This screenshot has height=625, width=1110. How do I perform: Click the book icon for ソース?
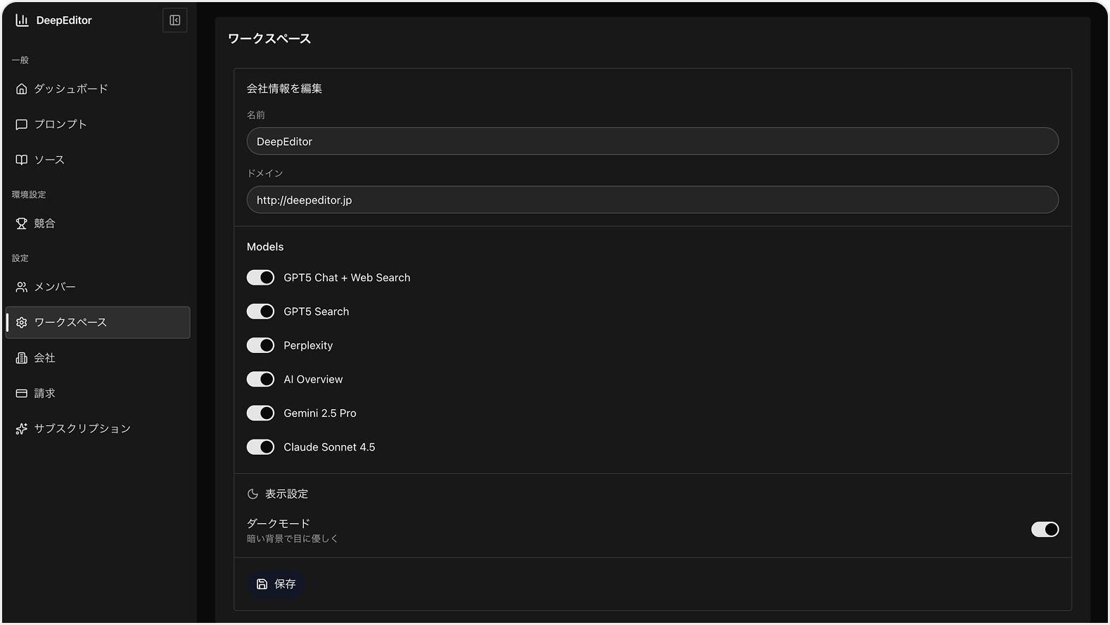pos(22,160)
